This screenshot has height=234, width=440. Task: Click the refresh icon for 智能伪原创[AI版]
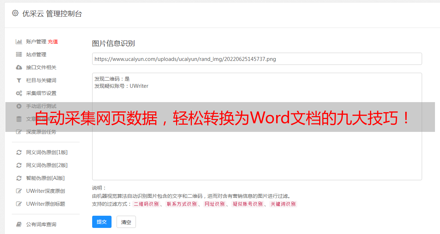point(19,178)
